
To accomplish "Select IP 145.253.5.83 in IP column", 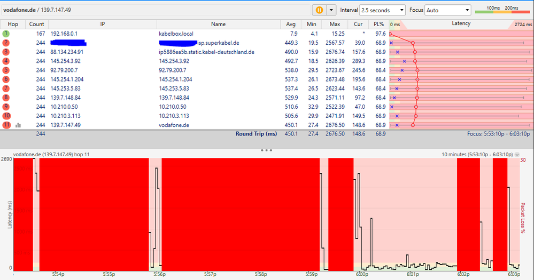I will [65, 89].
